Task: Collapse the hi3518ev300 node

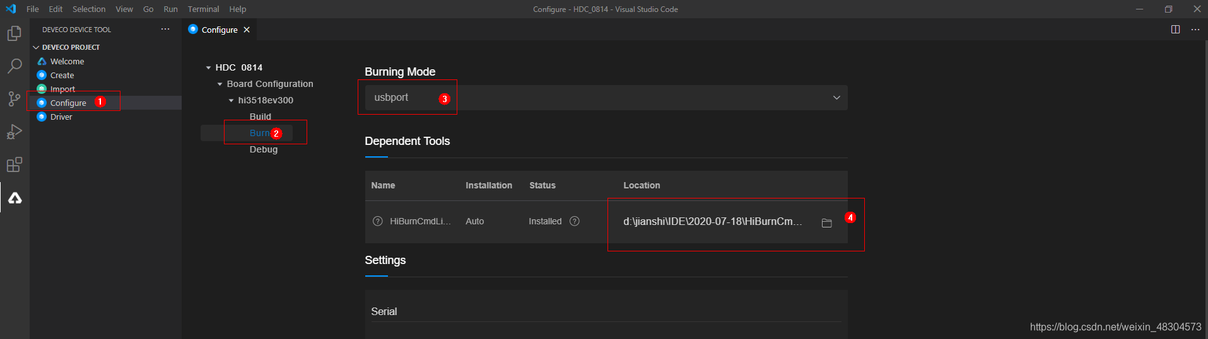Action: [231, 100]
